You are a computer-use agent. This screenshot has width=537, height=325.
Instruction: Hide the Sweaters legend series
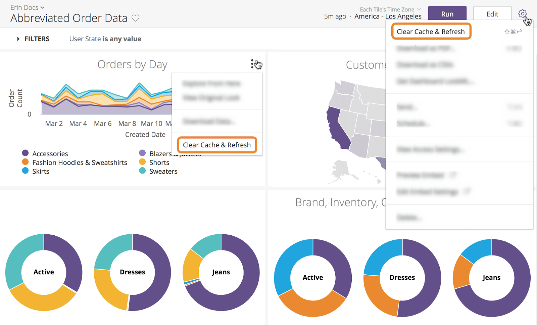142,171
